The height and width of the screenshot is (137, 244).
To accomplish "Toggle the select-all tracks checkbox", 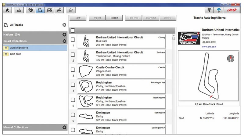I will pos(73,31).
